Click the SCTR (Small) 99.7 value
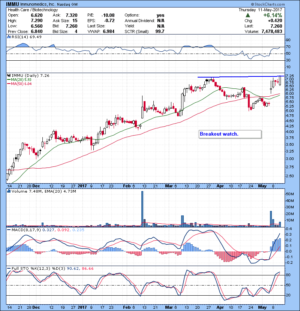Screen dimensions: 300x311 pyautogui.click(x=160, y=31)
